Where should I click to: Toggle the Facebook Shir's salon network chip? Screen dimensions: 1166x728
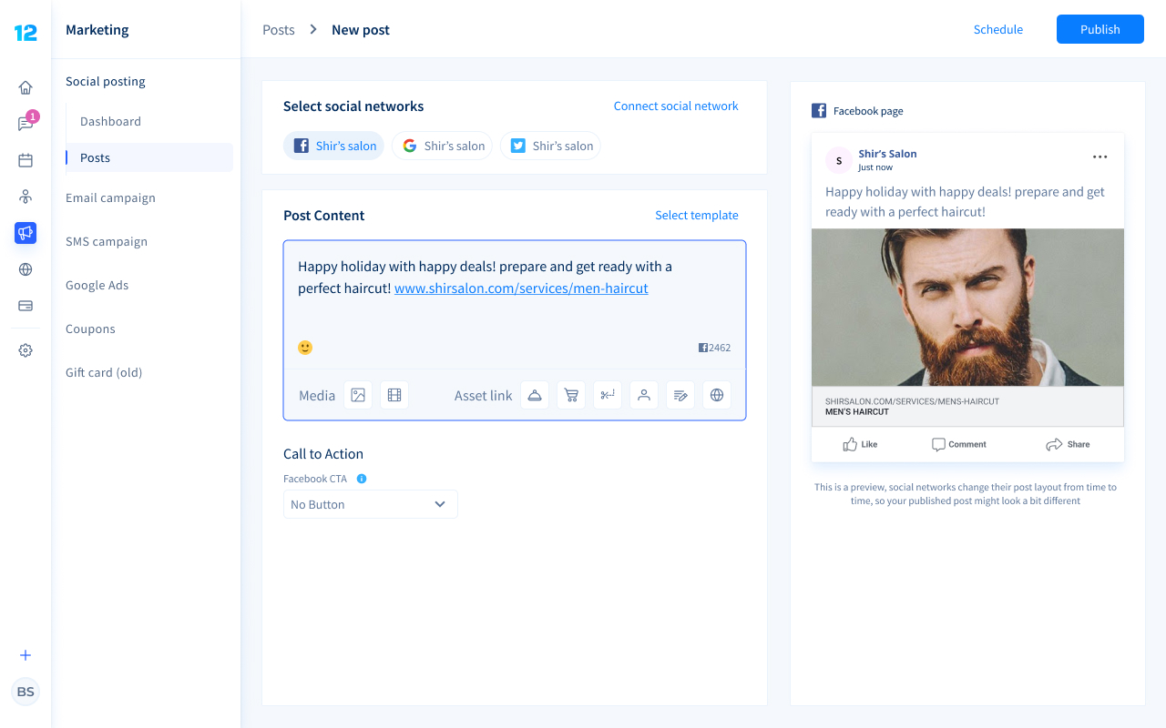[334, 146]
